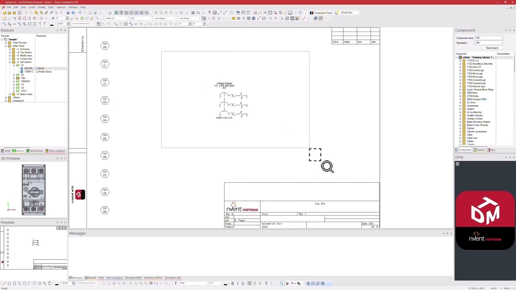The height and width of the screenshot is (290, 516).
Task: Open the CJJ5 dropdown in toolbar
Action: click(x=140, y=18)
